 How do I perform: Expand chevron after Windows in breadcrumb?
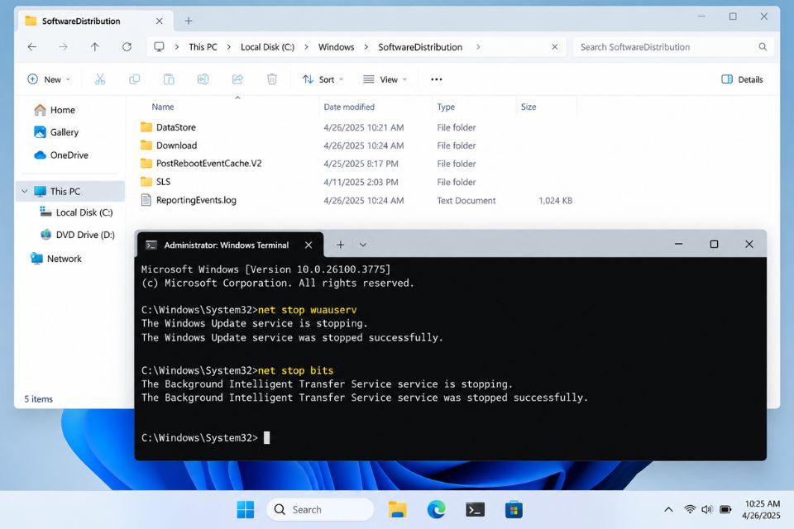[366, 47]
